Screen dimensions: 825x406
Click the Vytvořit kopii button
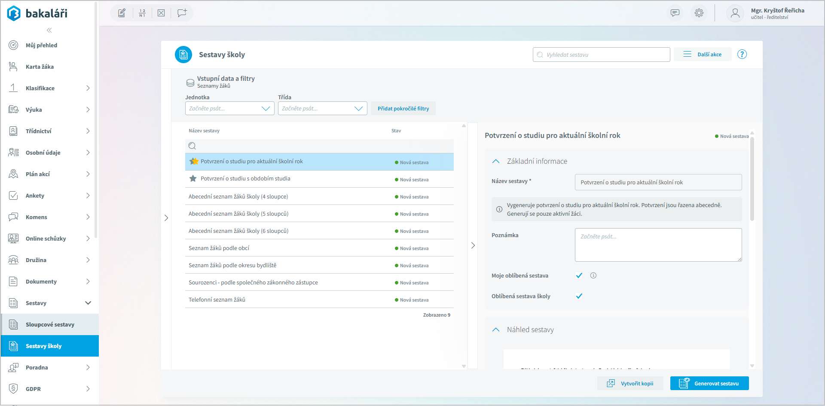(630, 383)
